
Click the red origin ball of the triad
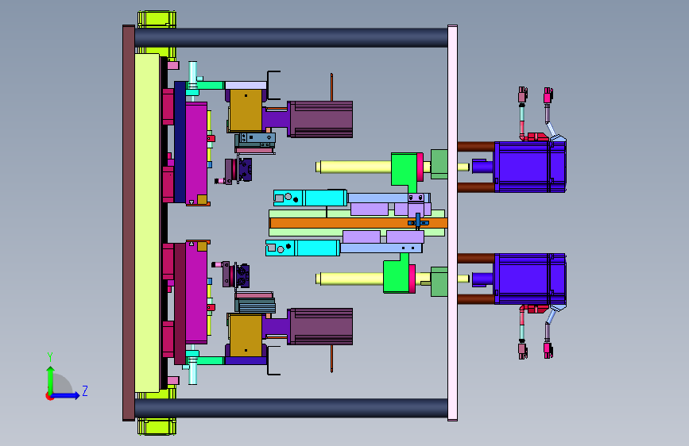49,396
